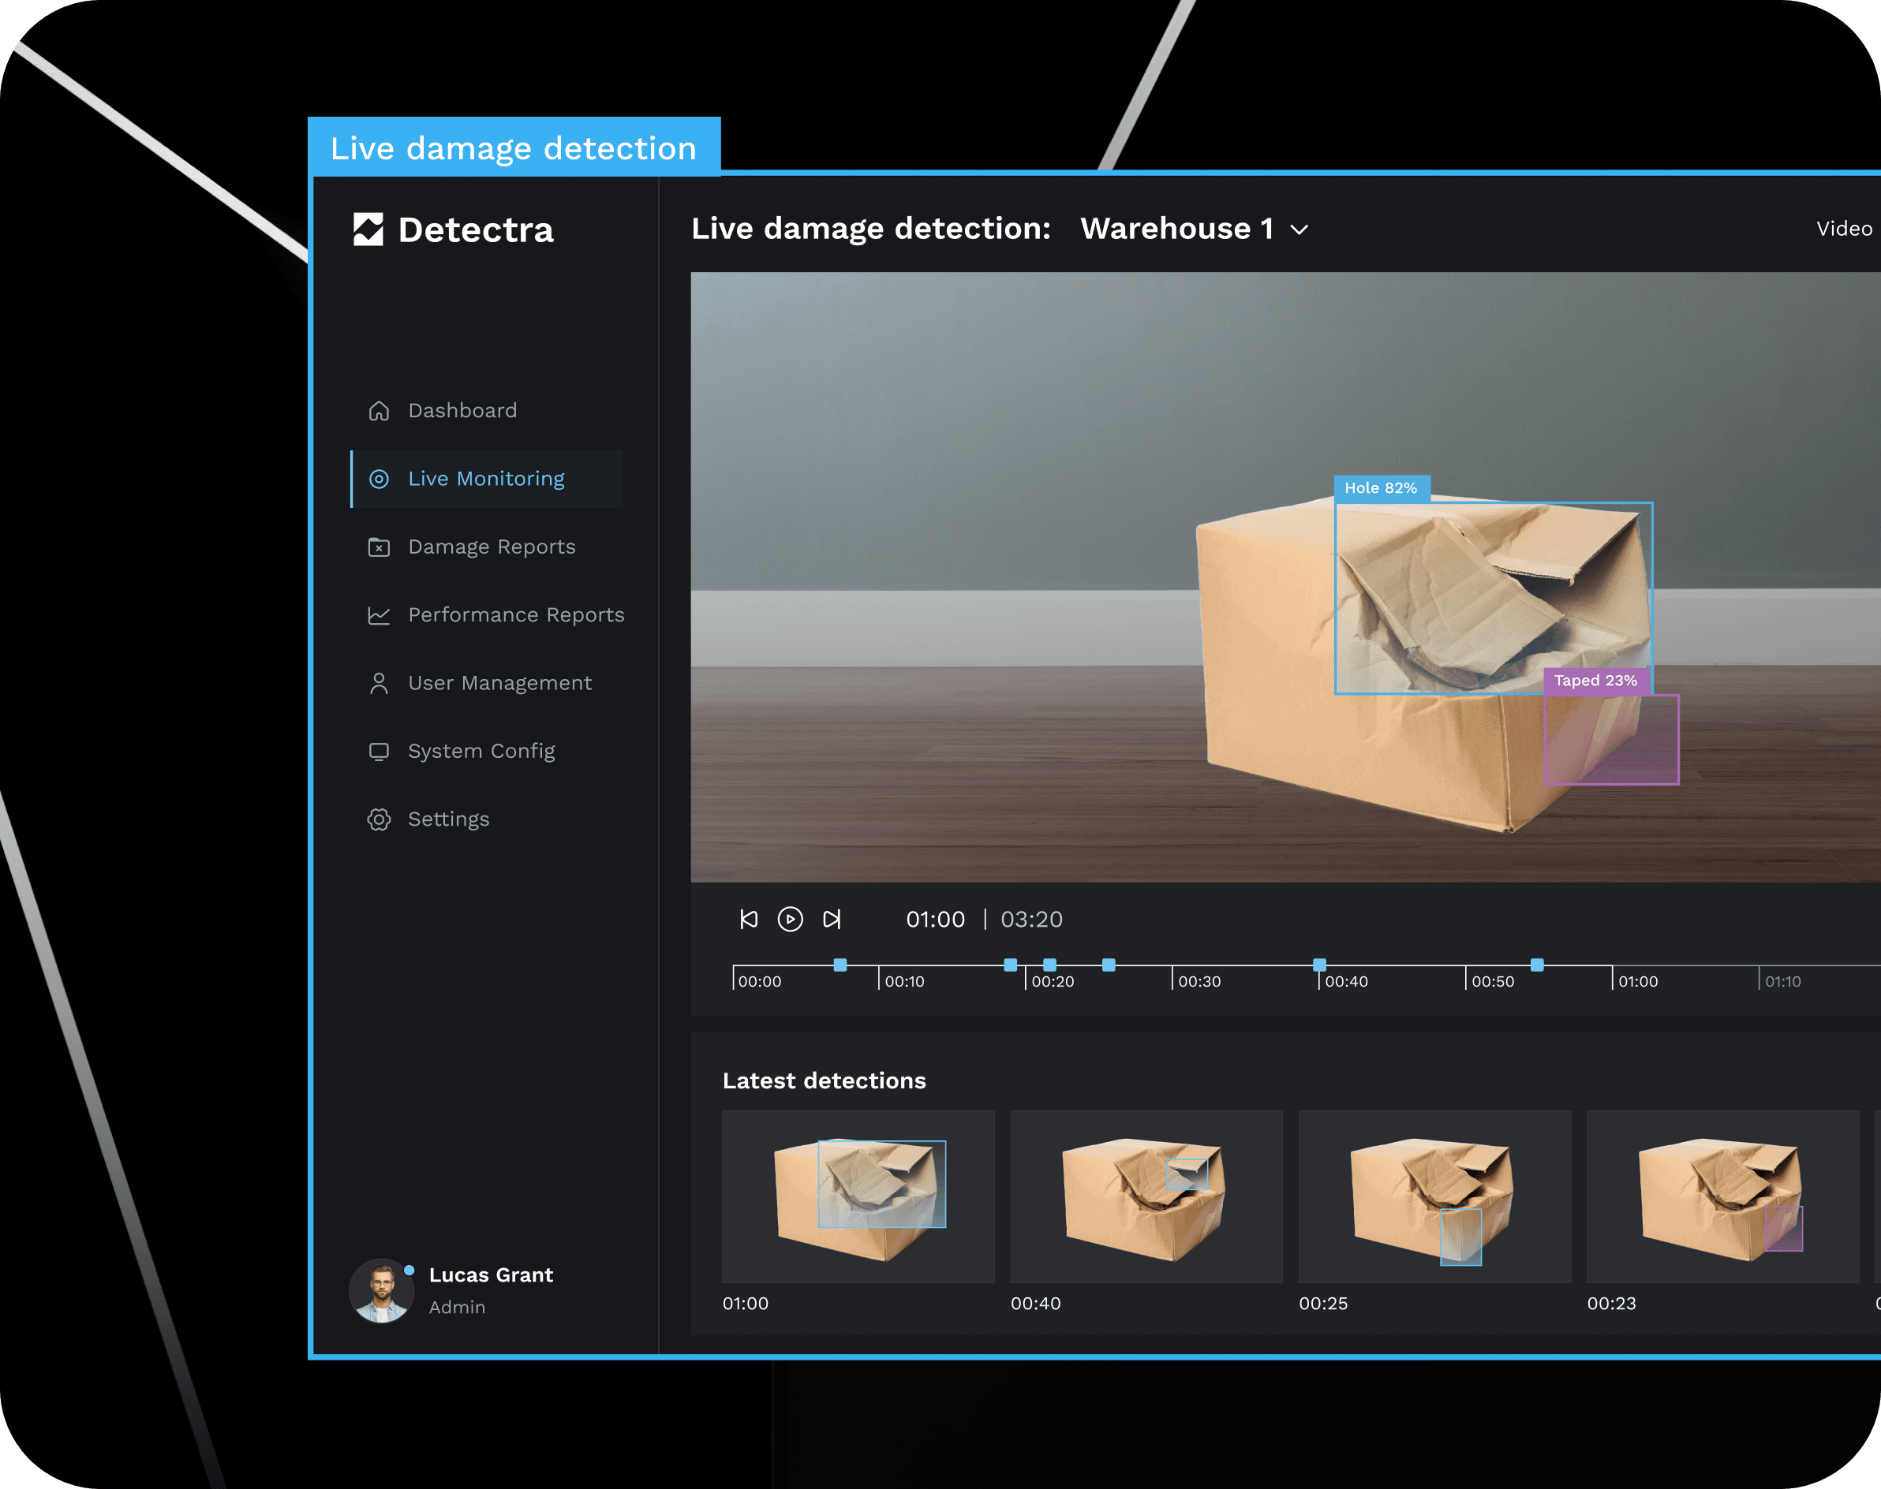Open Settings gear icon
Image resolution: width=1881 pixels, height=1489 pixels.
379,819
